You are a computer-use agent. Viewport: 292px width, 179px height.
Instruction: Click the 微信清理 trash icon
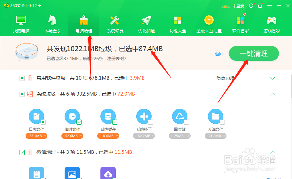30,152
